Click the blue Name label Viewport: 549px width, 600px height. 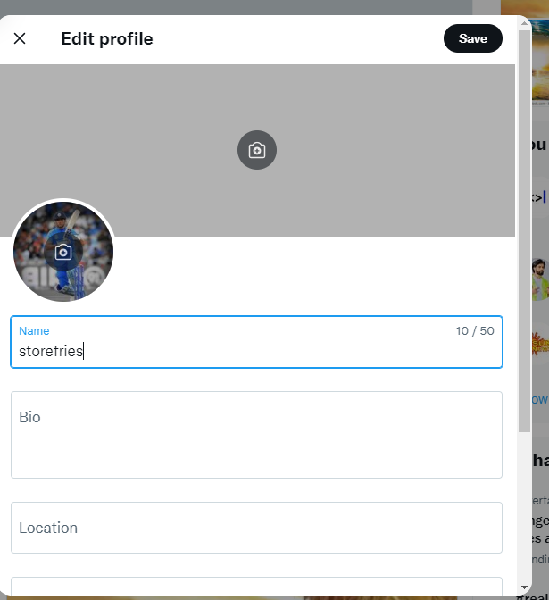(34, 331)
